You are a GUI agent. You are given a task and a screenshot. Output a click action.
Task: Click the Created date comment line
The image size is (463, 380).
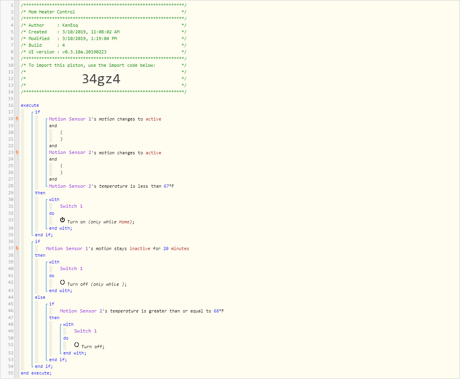coord(104,32)
